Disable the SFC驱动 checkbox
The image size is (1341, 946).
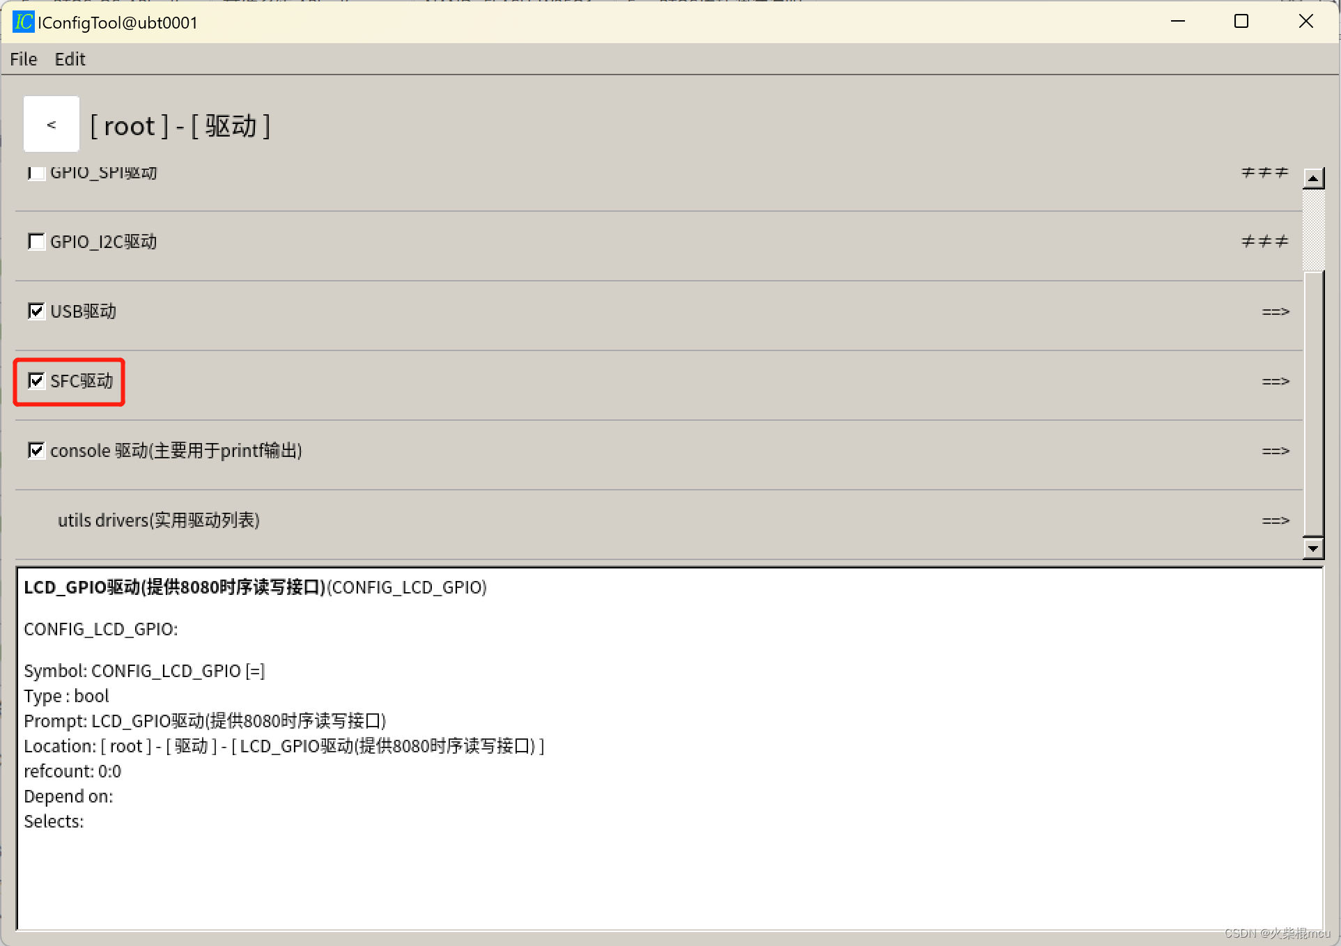(36, 381)
